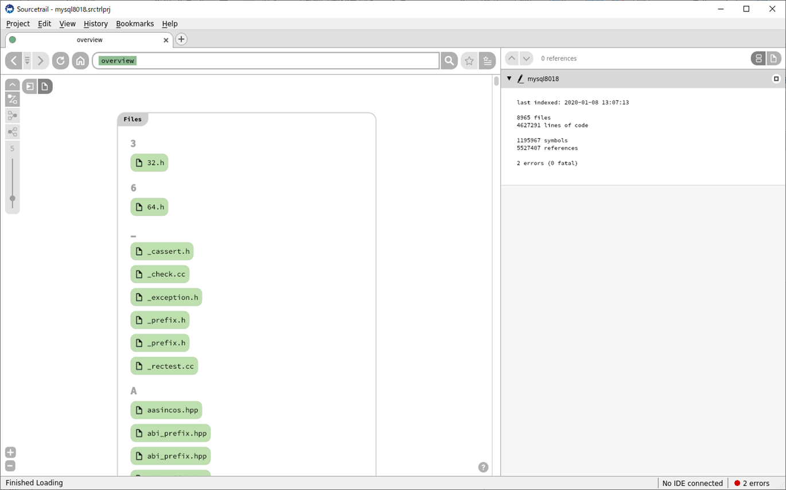Refresh the project with the reload icon
The height and width of the screenshot is (490, 786).
point(60,60)
